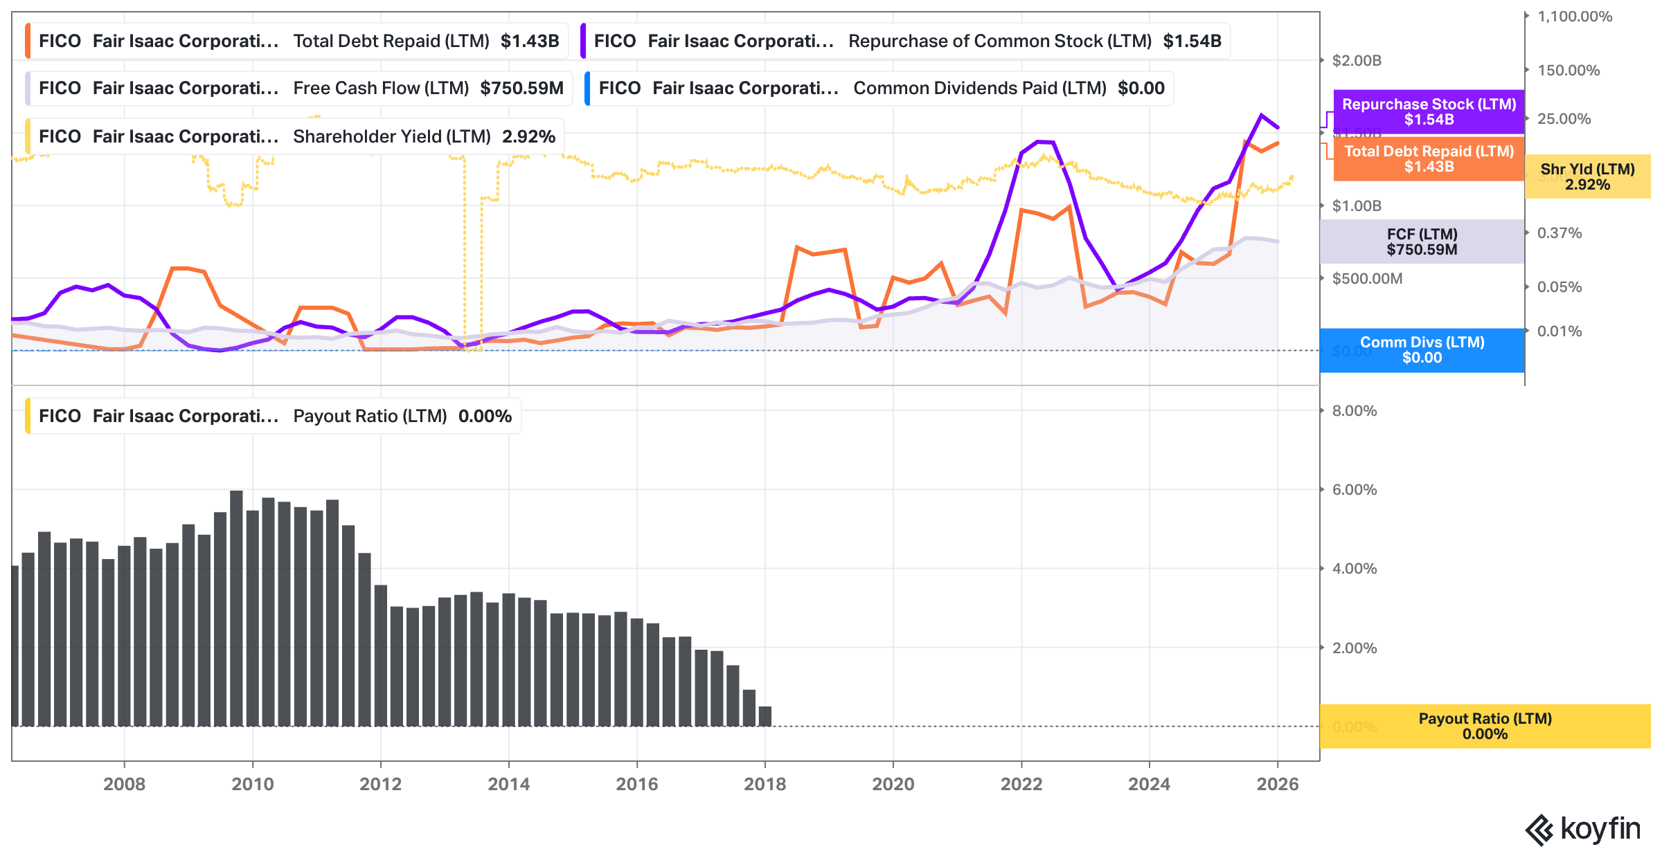Click the Common Dividends Paid legend entry
Image resolution: width=1662 pixels, height=858 pixels.
879,88
